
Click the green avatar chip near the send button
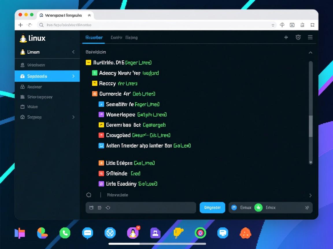tap(258, 207)
